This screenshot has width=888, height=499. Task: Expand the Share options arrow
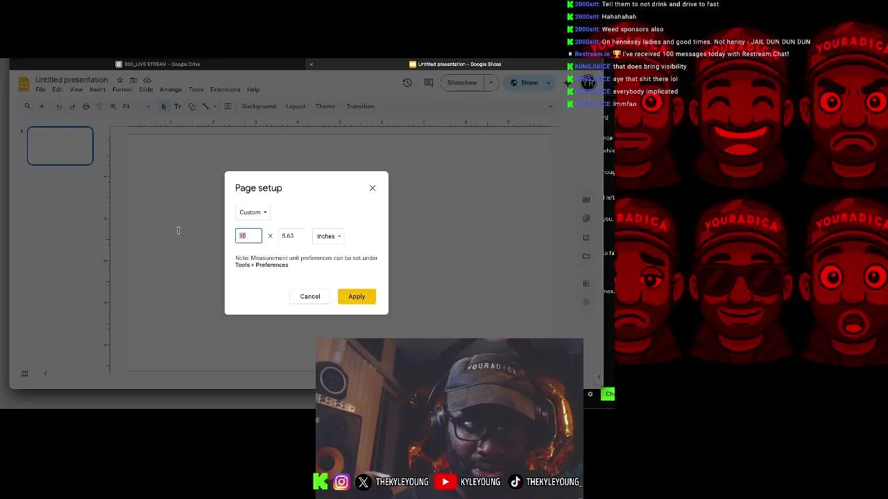[548, 82]
